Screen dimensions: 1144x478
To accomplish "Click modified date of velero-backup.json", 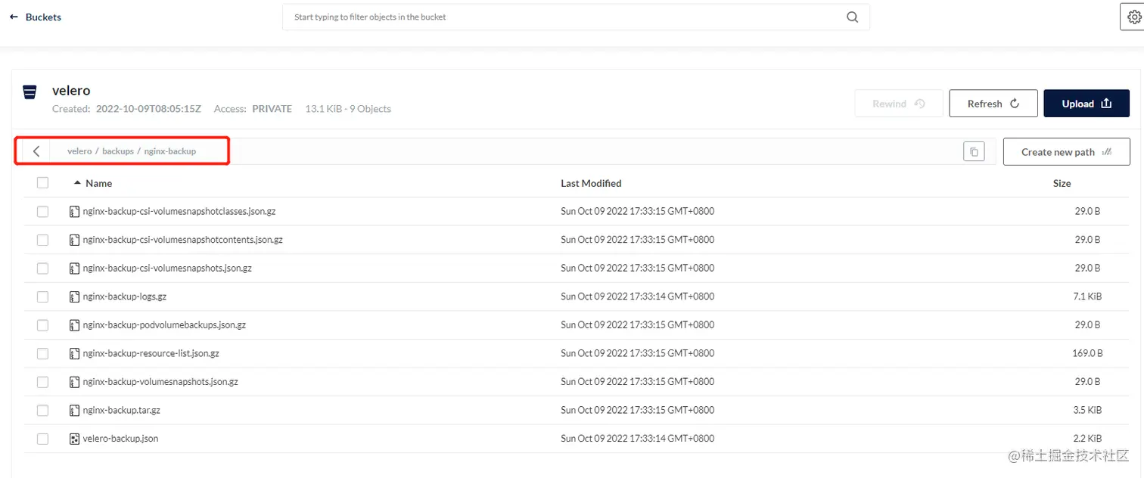I will (x=637, y=439).
